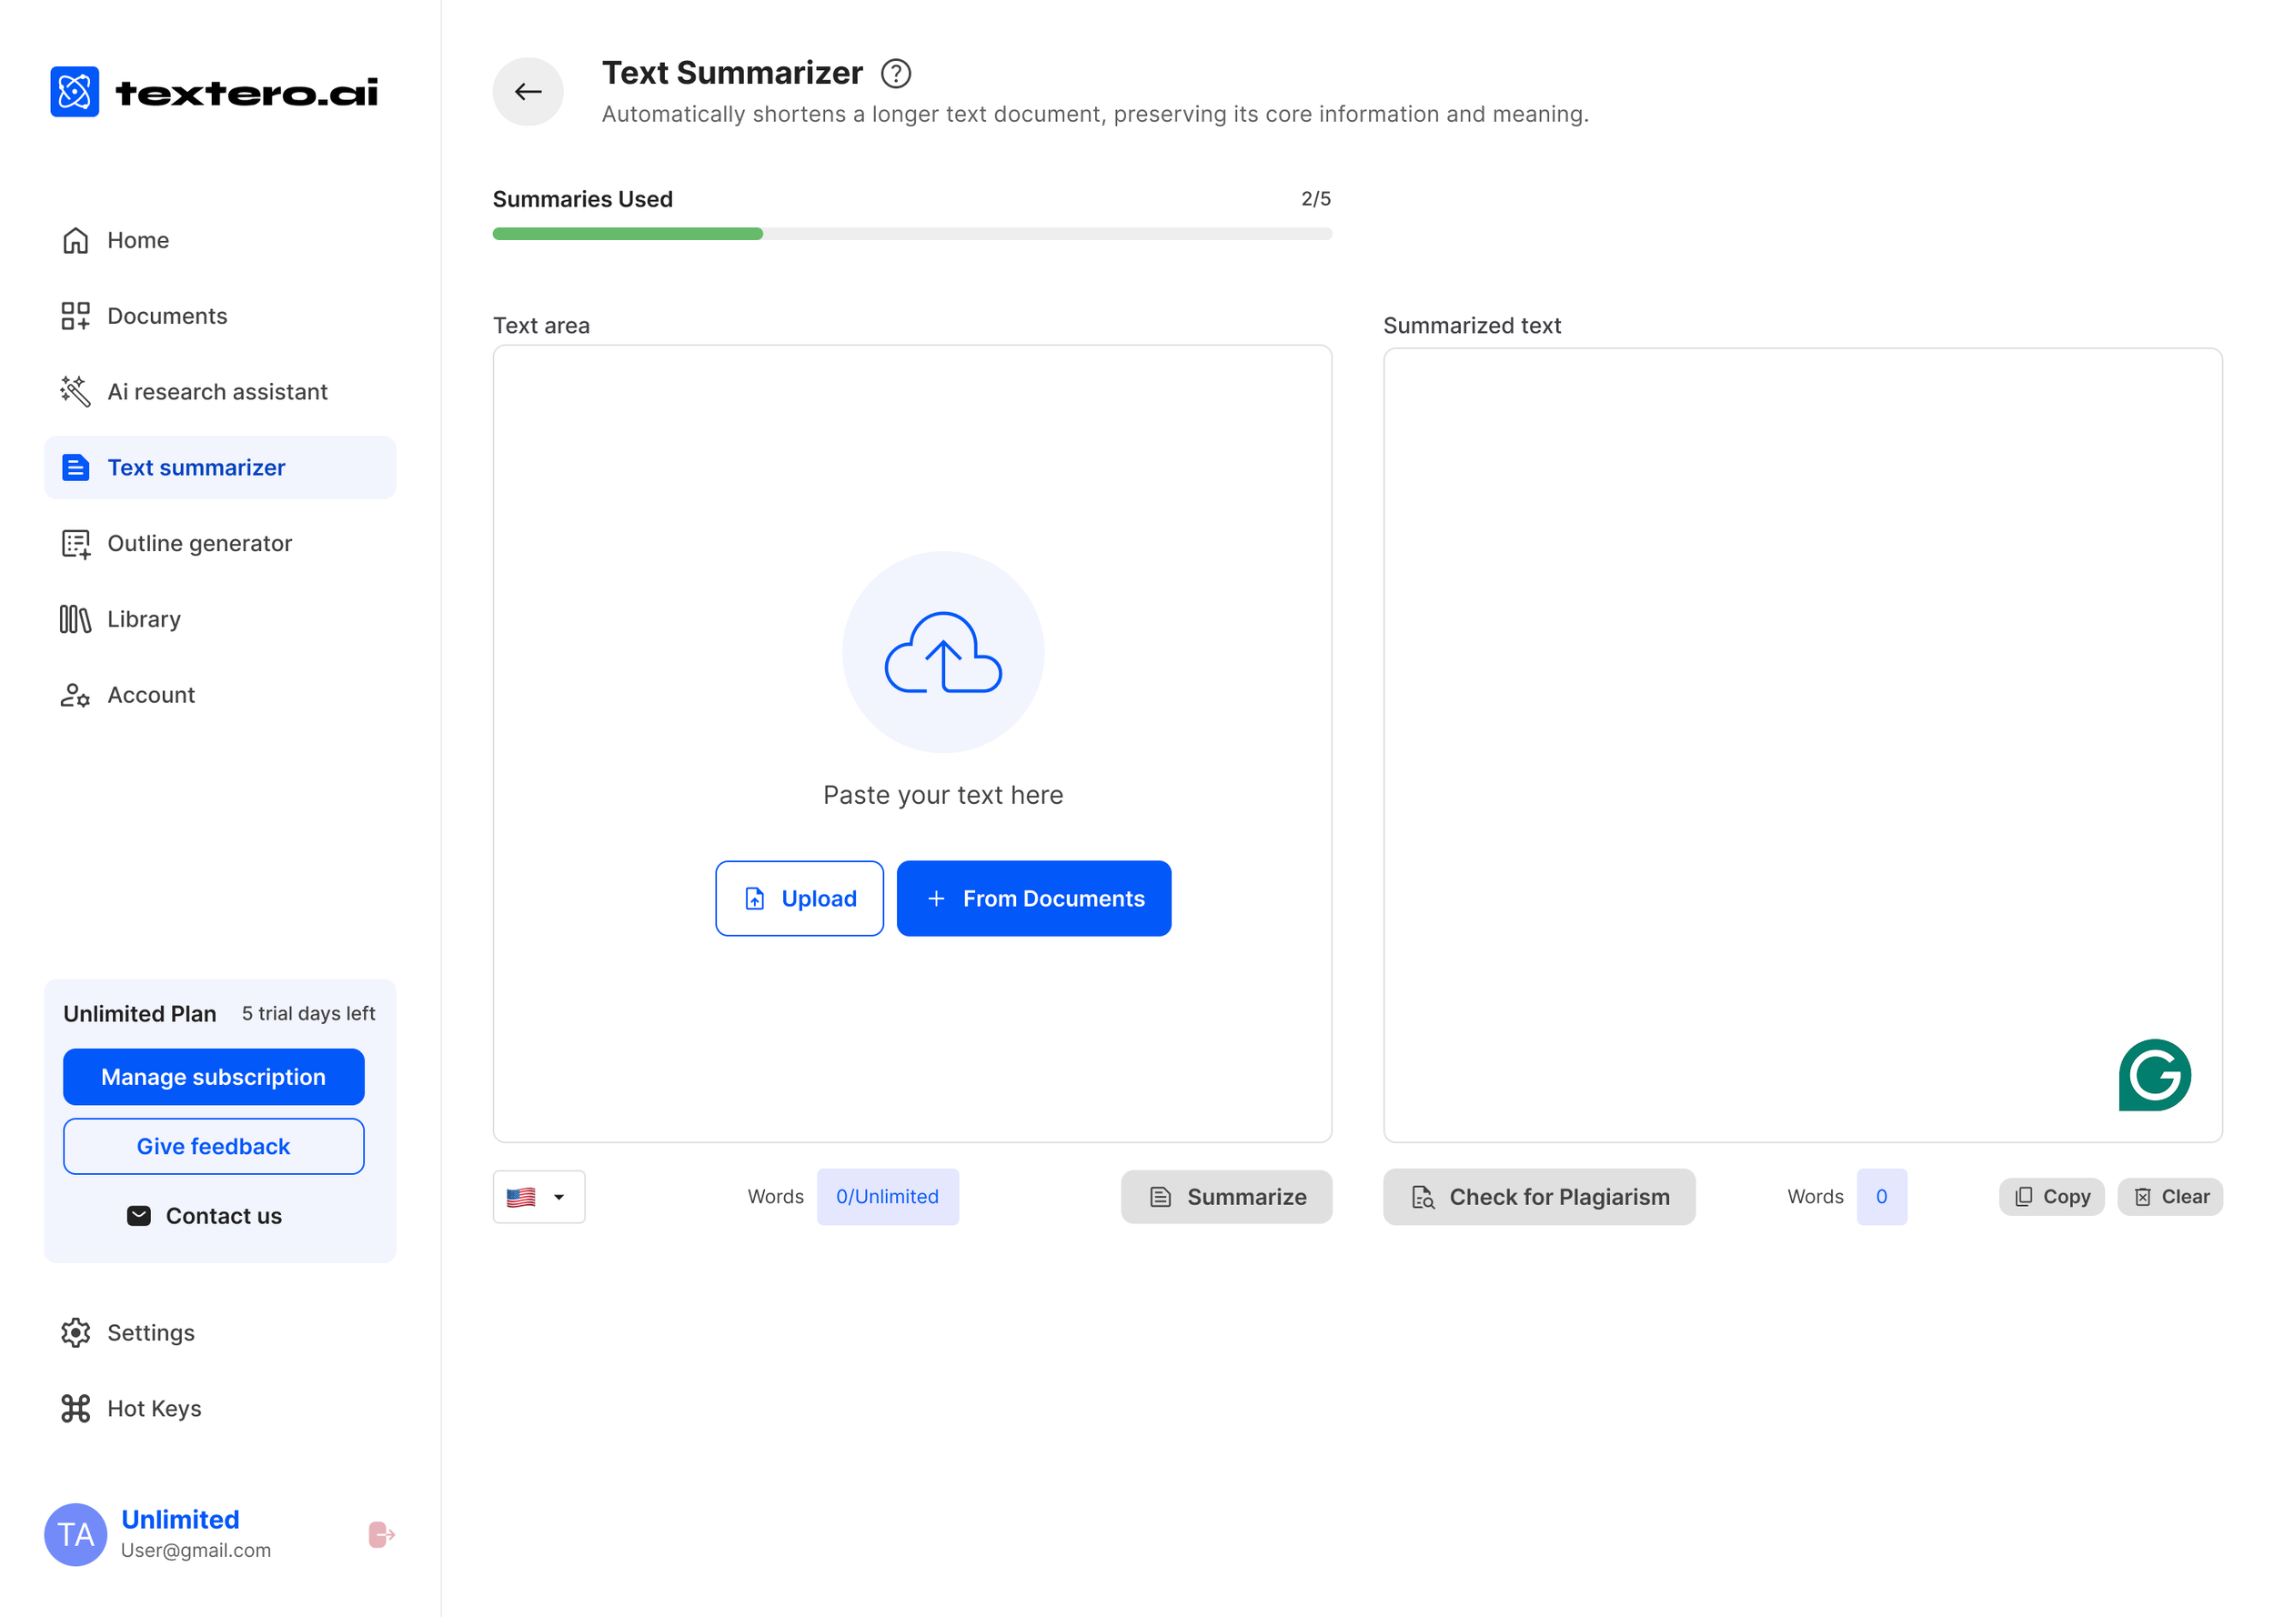The image size is (2274, 1617).
Task: Click the Summaries Used progress bar
Action: click(911, 234)
